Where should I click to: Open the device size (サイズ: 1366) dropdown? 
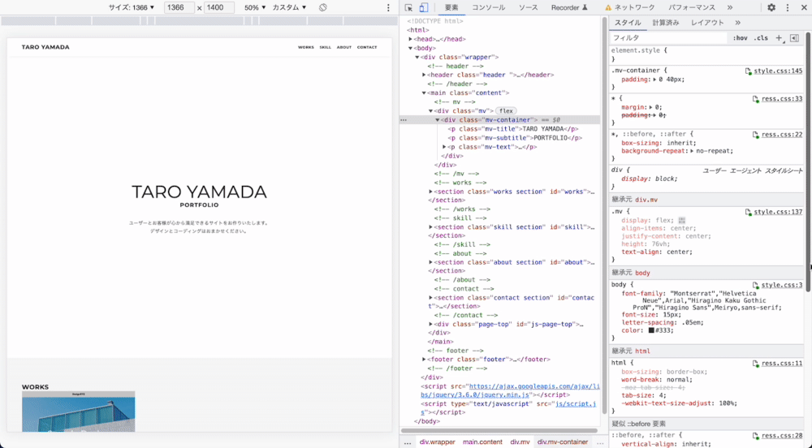coord(131,8)
